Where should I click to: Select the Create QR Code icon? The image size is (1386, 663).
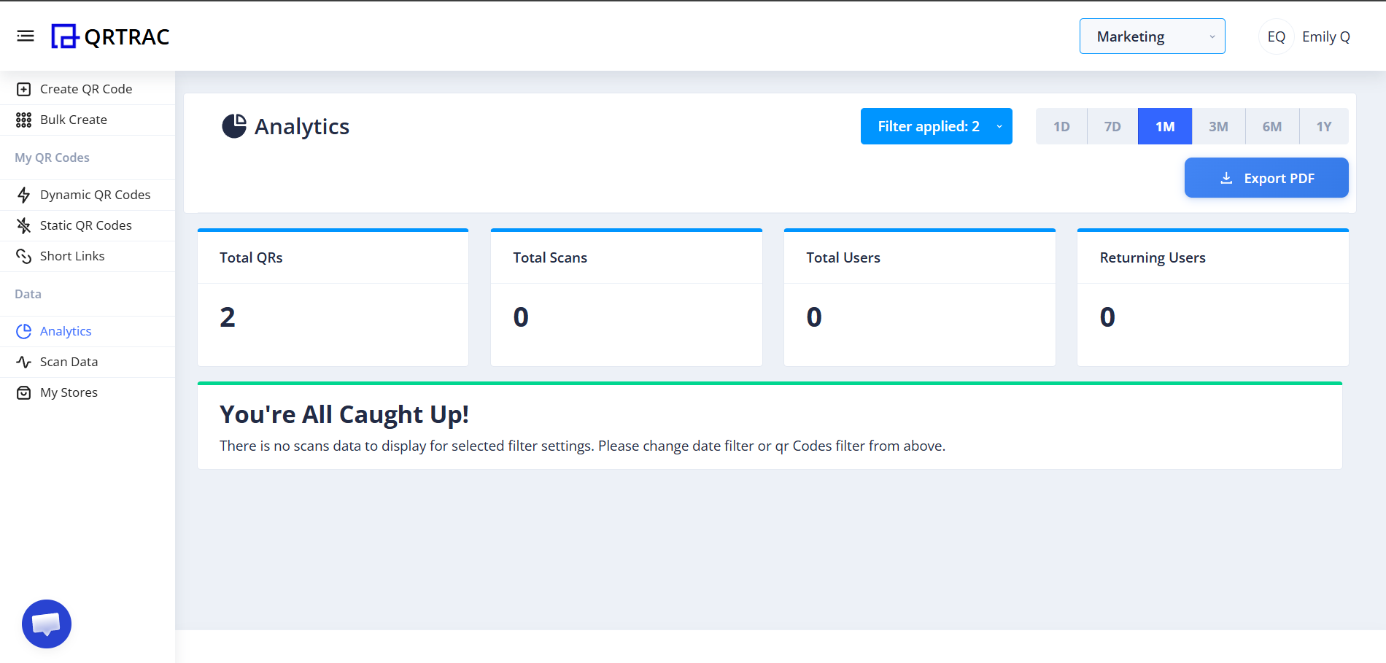(x=24, y=88)
